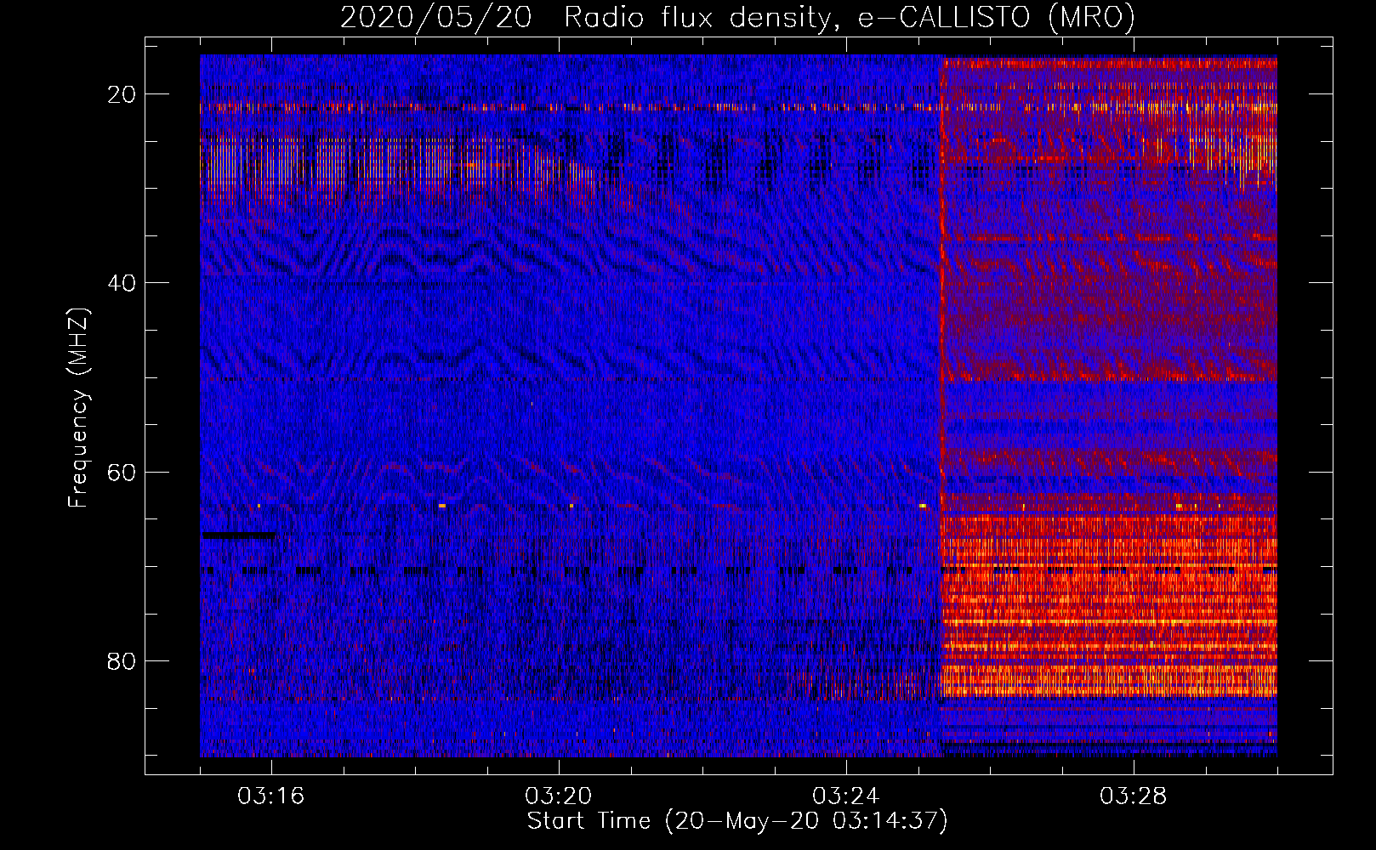Click the 80 MHz frequency tick label
The width and height of the screenshot is (1376, 850).
pyautogui.click(x=122, y=660)
